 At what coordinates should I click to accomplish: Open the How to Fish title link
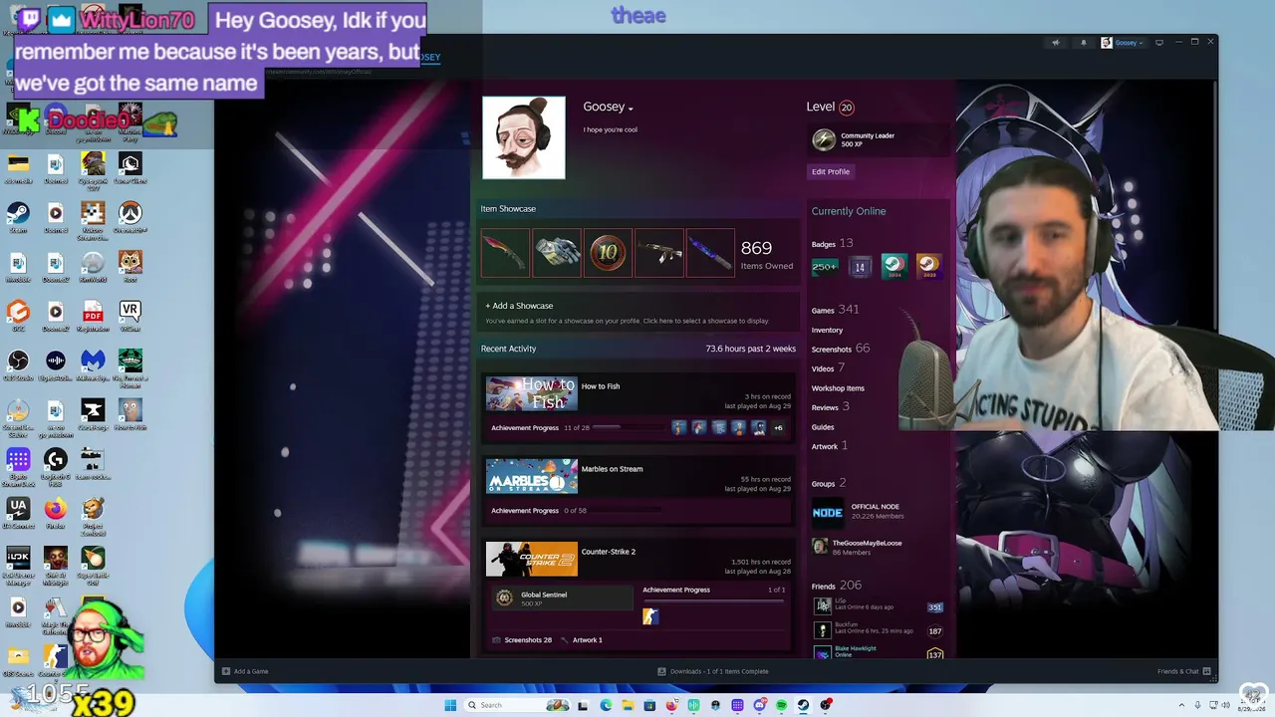point(601,386)
